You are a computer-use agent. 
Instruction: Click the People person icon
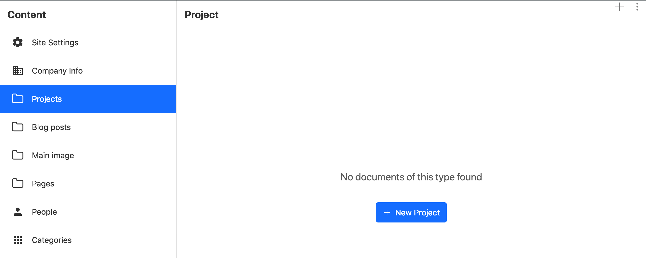point(17,211)
